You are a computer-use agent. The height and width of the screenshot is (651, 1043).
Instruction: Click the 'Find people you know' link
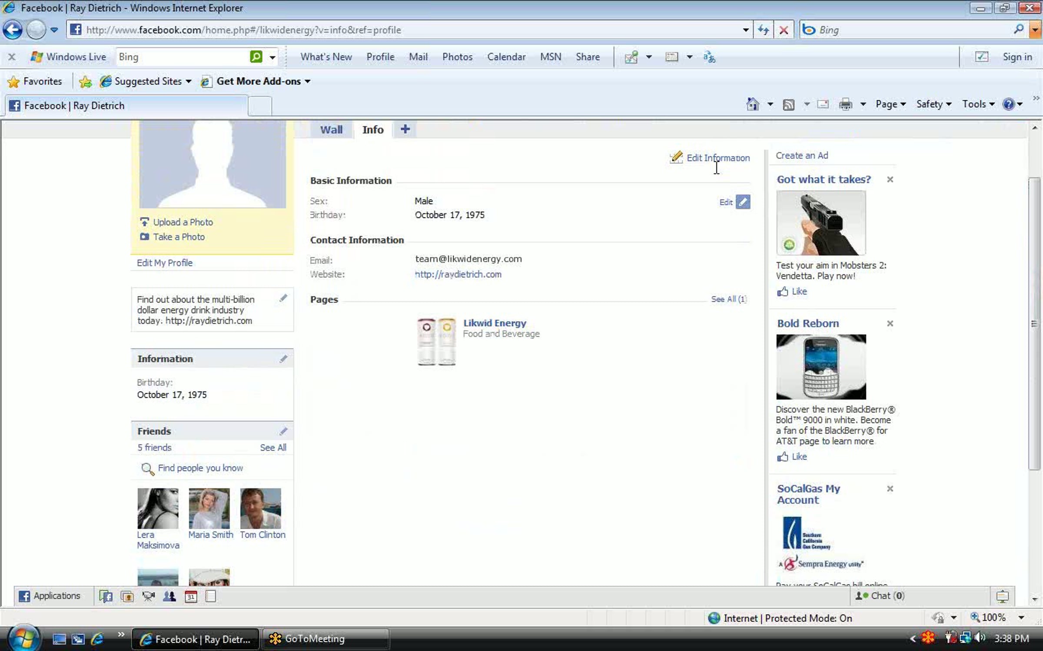pyautogui.click(x=200, y=468)
